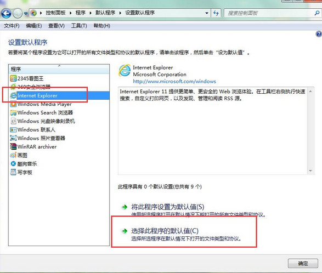Expand the arrow after 控制面板 breadcrumb
Screen dimensions: 322x273
pyautogui.click(x=41, y=13)
